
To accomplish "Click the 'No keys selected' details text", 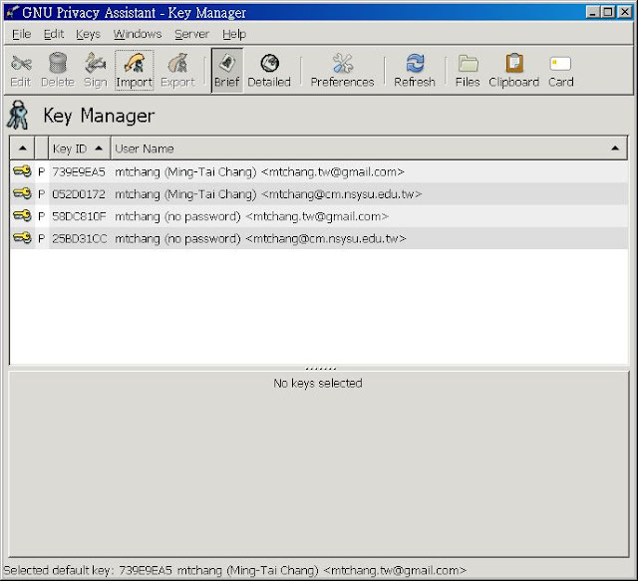I will [x=318, y=384].
